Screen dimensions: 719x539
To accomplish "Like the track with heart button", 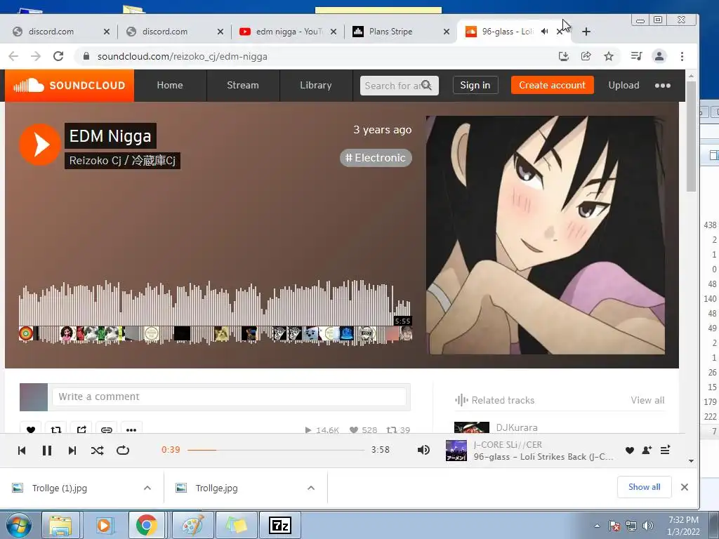I will 31,430.
